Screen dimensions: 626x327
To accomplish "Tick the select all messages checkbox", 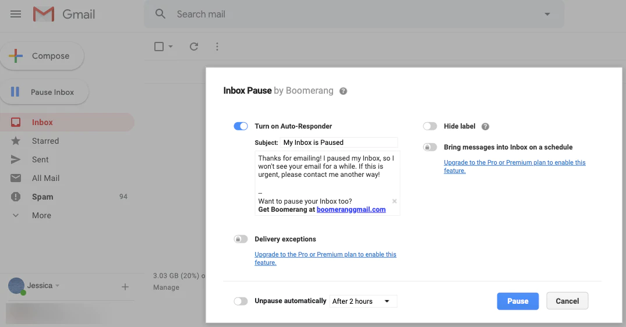I will pyautogui.click(x=159, y=47).
